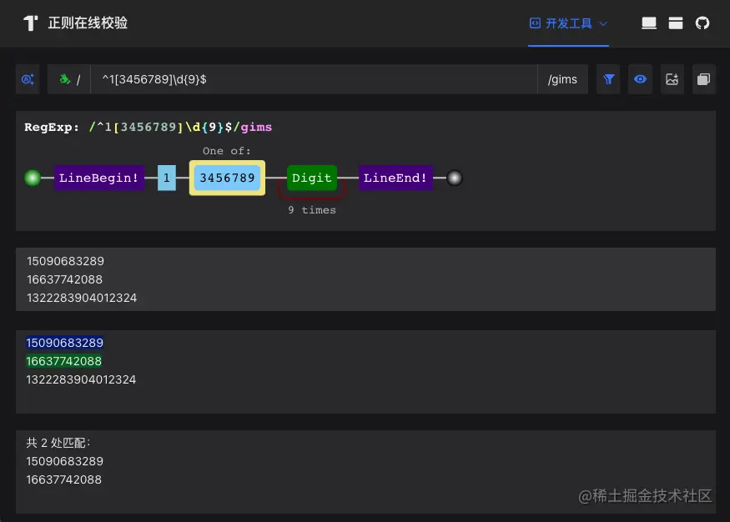Click the "One of:" label

[x=227, y=151]
